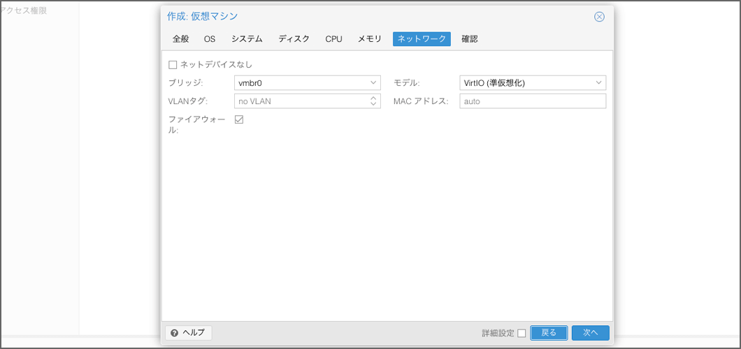
Task: Toggle the ファイアウォール checkbox
Action: [239, 120]
